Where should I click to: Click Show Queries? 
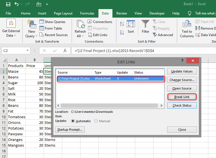[52, 22]
